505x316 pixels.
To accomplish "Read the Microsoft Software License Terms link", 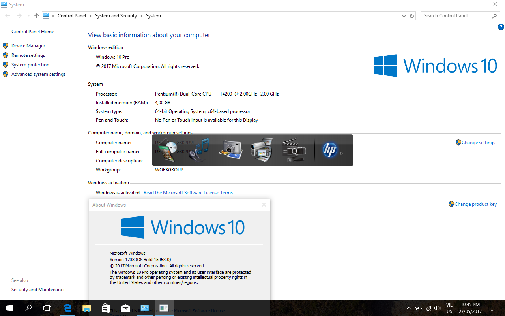I will 188,193.
